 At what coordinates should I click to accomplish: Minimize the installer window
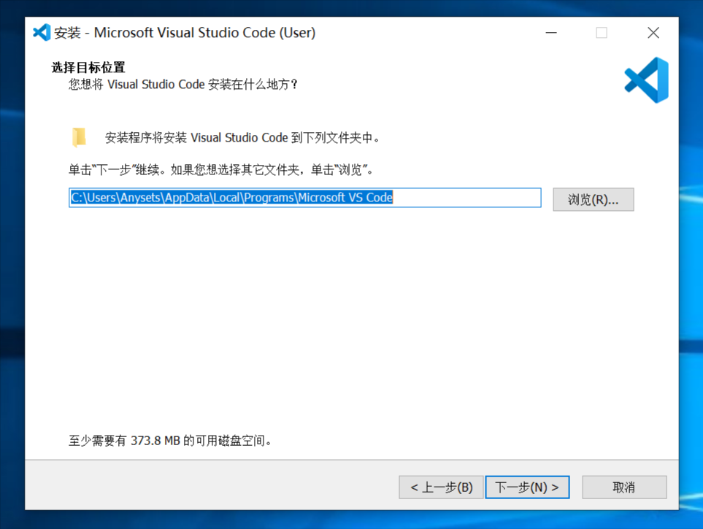[551, 33]
